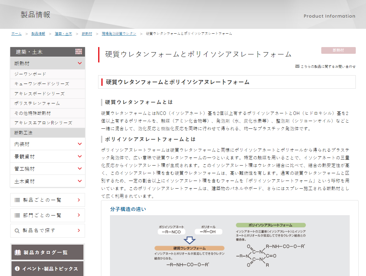The image size is (366, 276).
Task: Click the —R—NCO box in diagram
Action: click(x=171, y=232)
